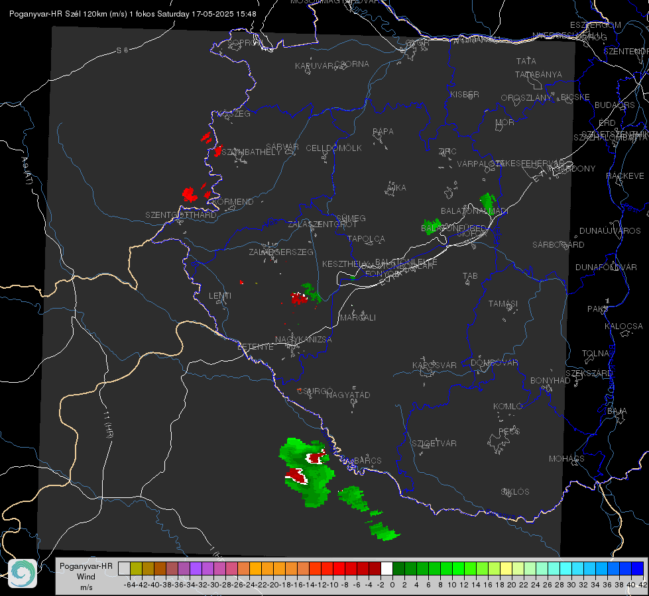Click the SIKLÓS town label

515,492
